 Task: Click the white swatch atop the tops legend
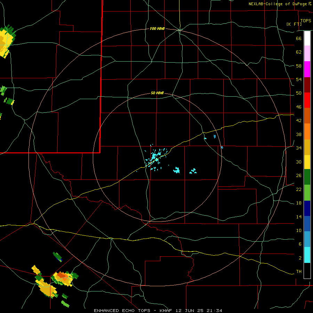pyautogui.click(x=307, y=38)
